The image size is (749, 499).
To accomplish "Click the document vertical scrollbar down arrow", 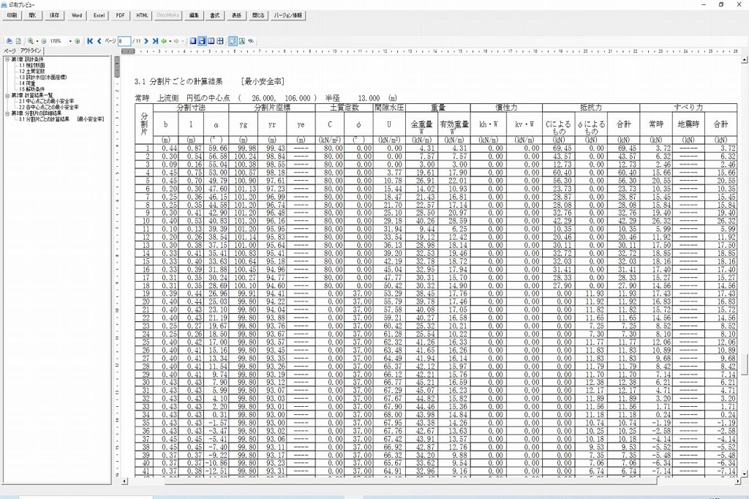I will [x=744, y=473].
